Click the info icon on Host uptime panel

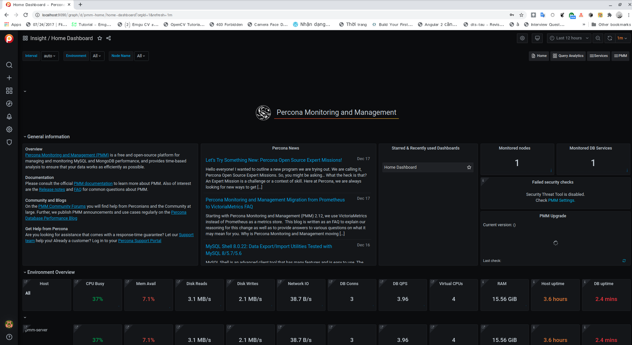pyautogui.click(x=534, y=282)
